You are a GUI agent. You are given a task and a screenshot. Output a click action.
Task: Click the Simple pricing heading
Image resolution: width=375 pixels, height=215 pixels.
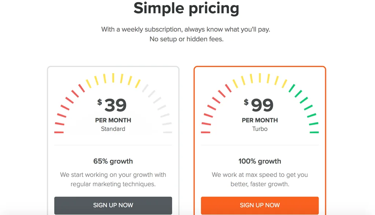(x=186, y=9)
